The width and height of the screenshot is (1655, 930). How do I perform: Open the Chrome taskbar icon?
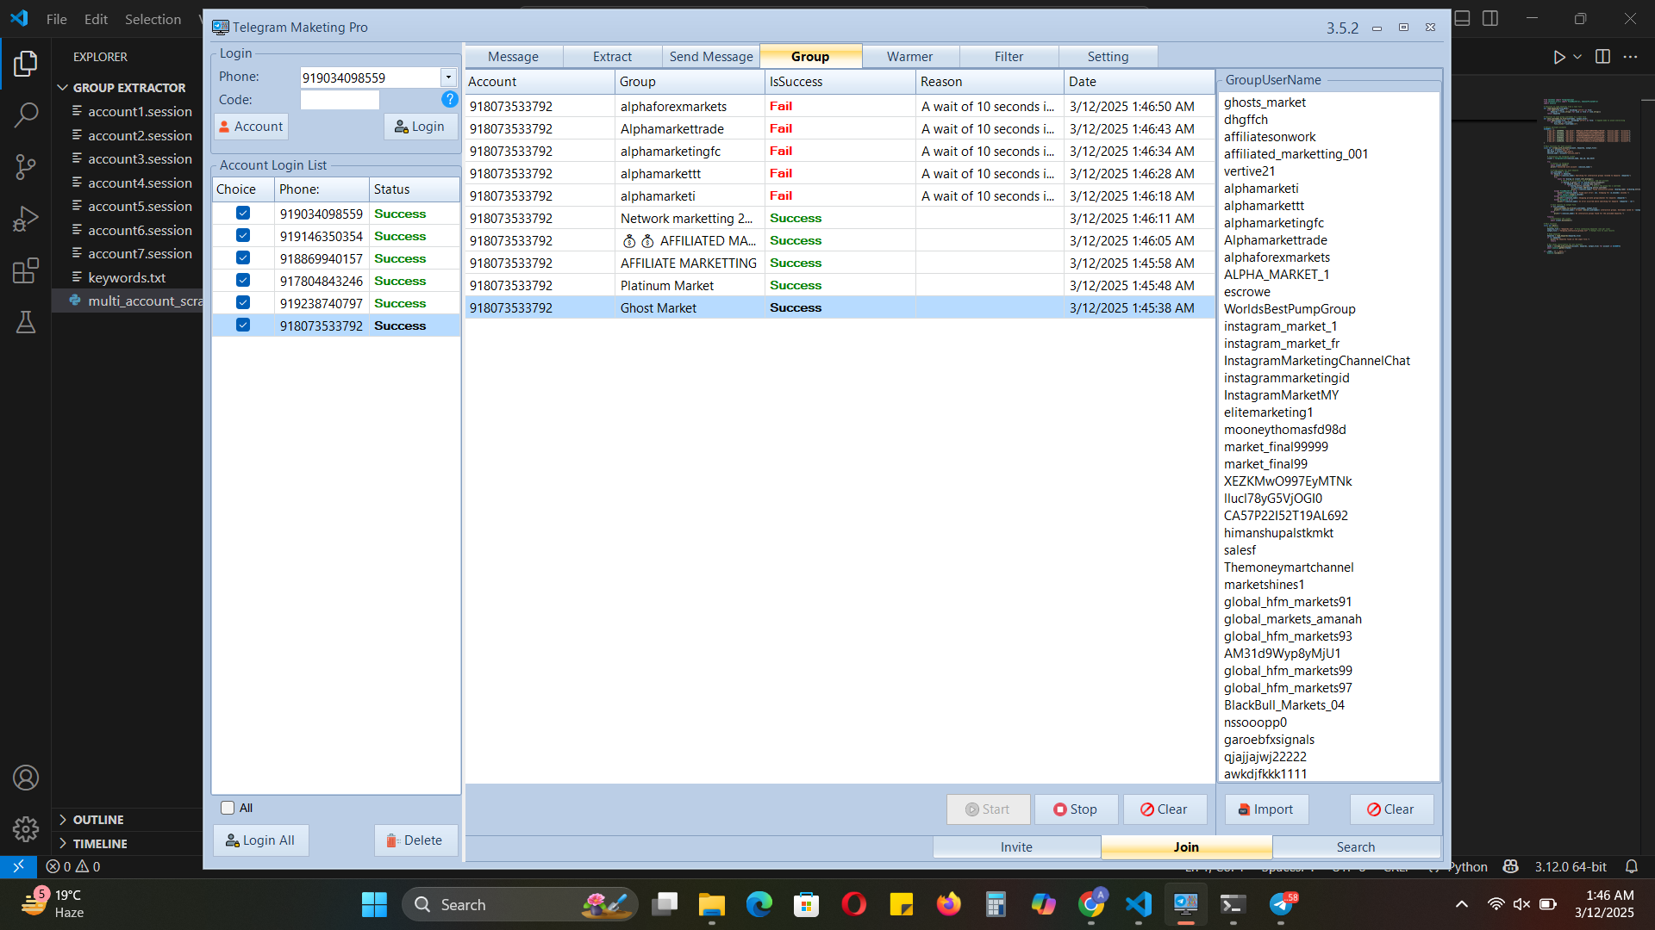1091,904
